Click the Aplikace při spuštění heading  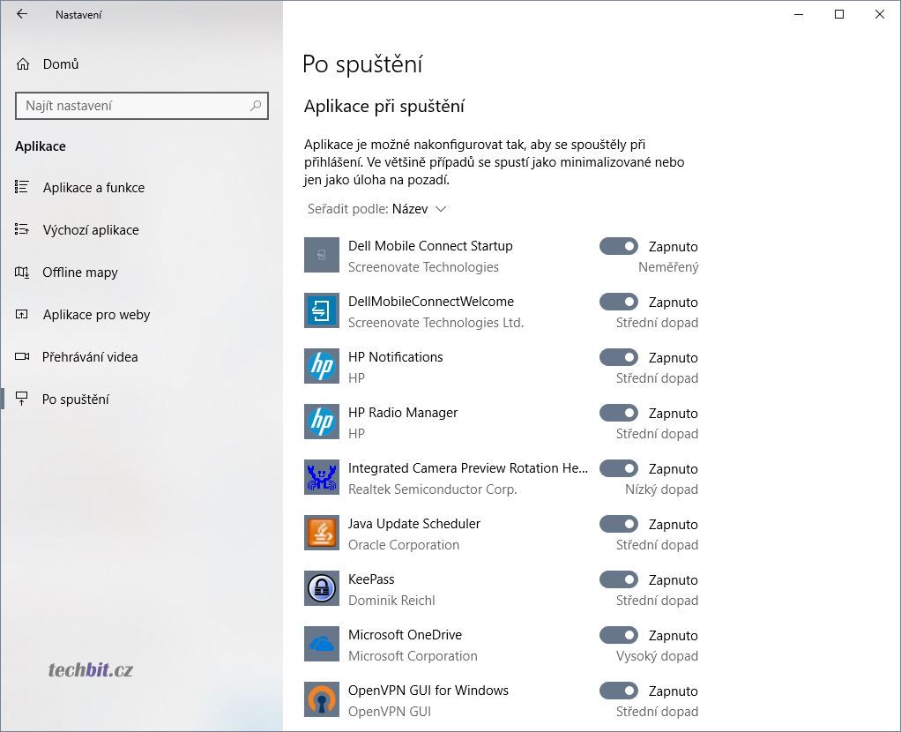(x=383, y=107)
